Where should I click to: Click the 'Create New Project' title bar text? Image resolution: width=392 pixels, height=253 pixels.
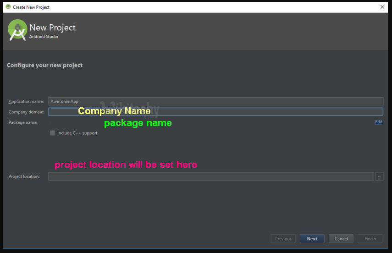click(x=31, y=7)
